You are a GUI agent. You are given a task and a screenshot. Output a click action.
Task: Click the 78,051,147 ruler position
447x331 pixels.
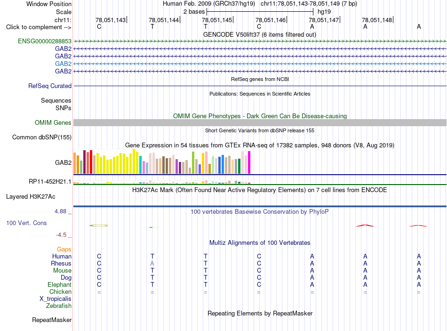pos(324,20)
